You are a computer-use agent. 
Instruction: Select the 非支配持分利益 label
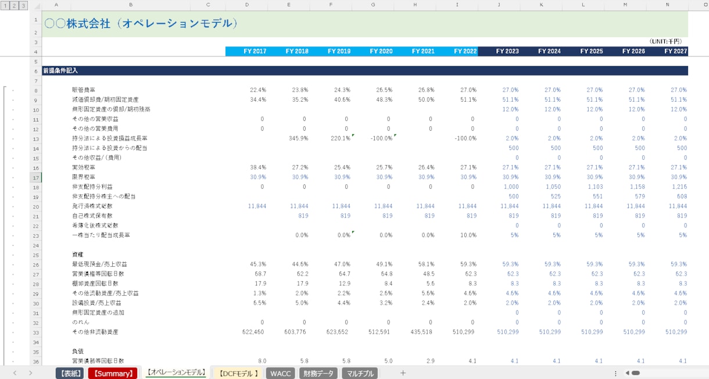point(92,187)
